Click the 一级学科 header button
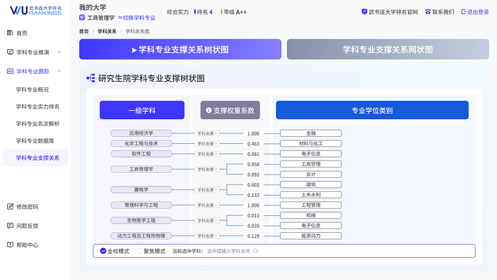The width and height of the screenshot is (497, 280). tap(142, 110)
